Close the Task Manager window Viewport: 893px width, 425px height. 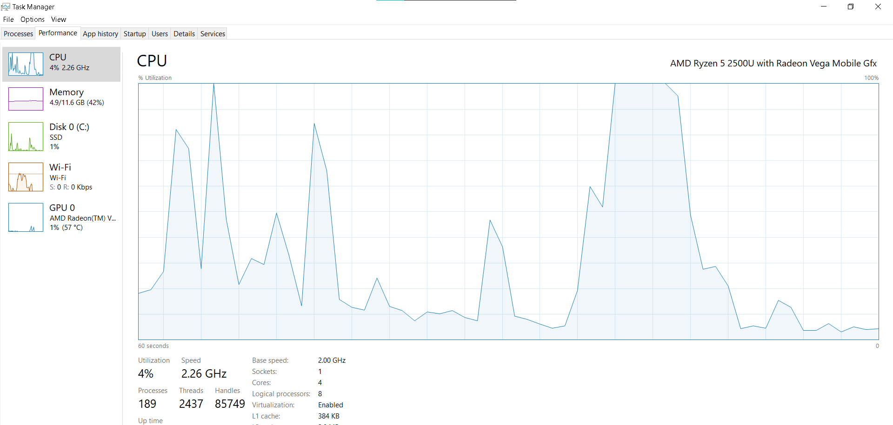[878, 7]
